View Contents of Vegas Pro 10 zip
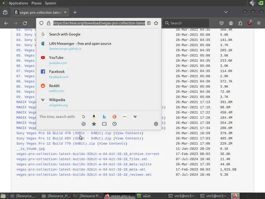 coord(128,133)
